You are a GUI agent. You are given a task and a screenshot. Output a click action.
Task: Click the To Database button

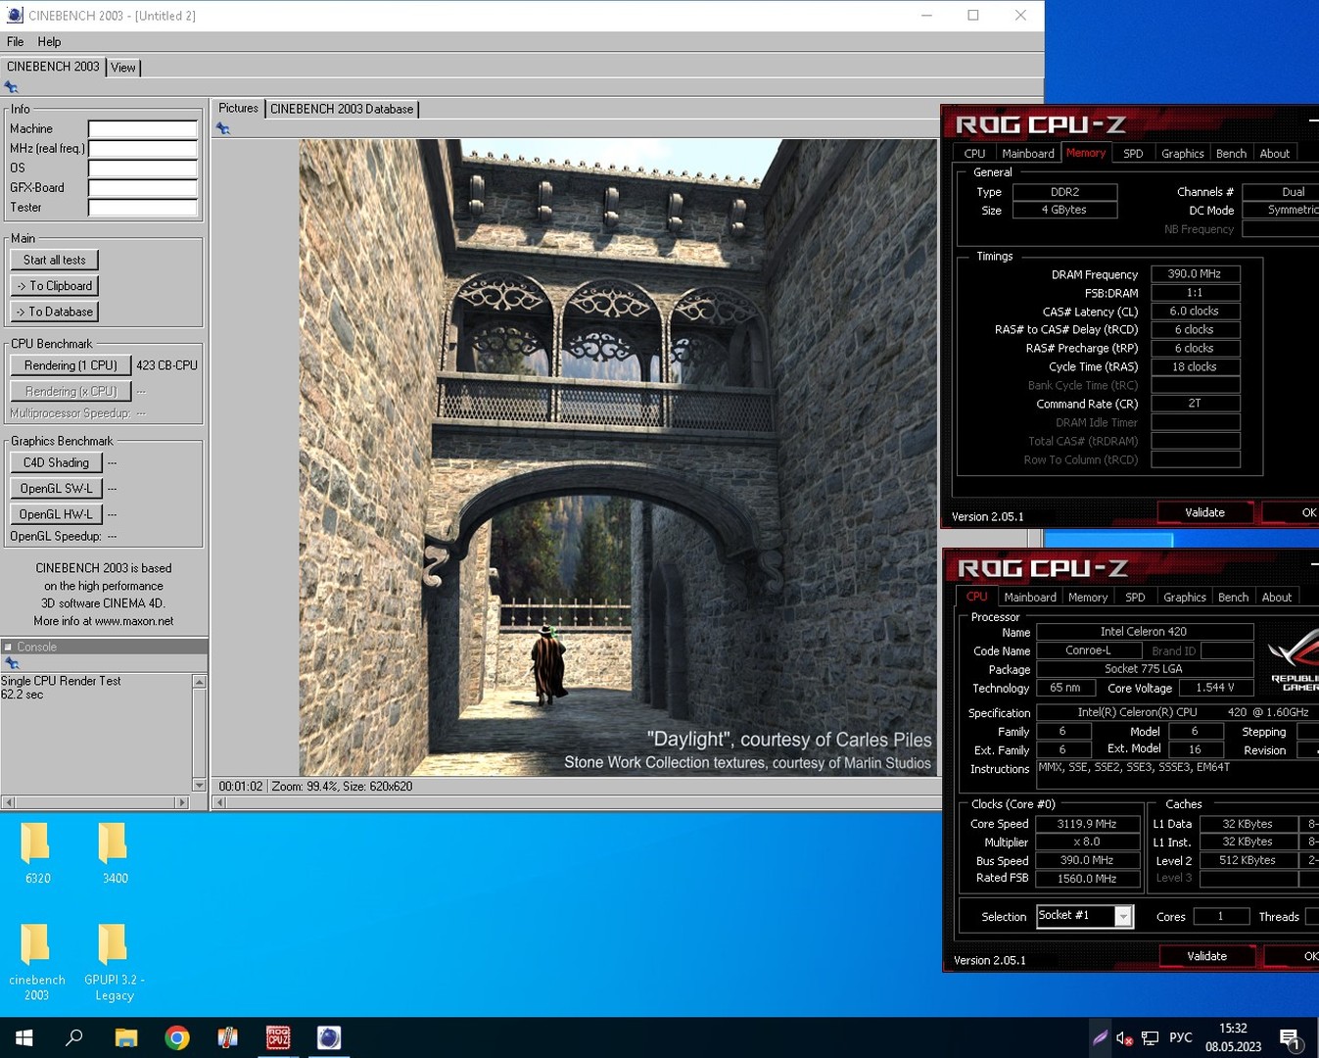click(55, 312)
